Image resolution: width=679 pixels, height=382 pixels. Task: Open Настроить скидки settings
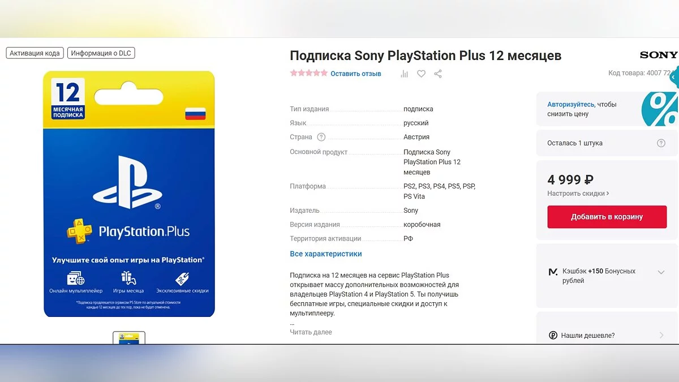pos(578,194)
